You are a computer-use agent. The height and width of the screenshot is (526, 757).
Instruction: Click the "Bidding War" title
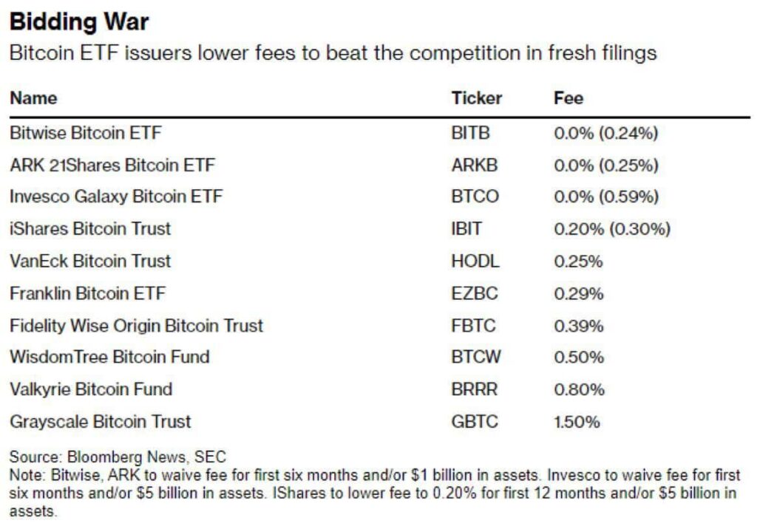click(x=79, y=21)
